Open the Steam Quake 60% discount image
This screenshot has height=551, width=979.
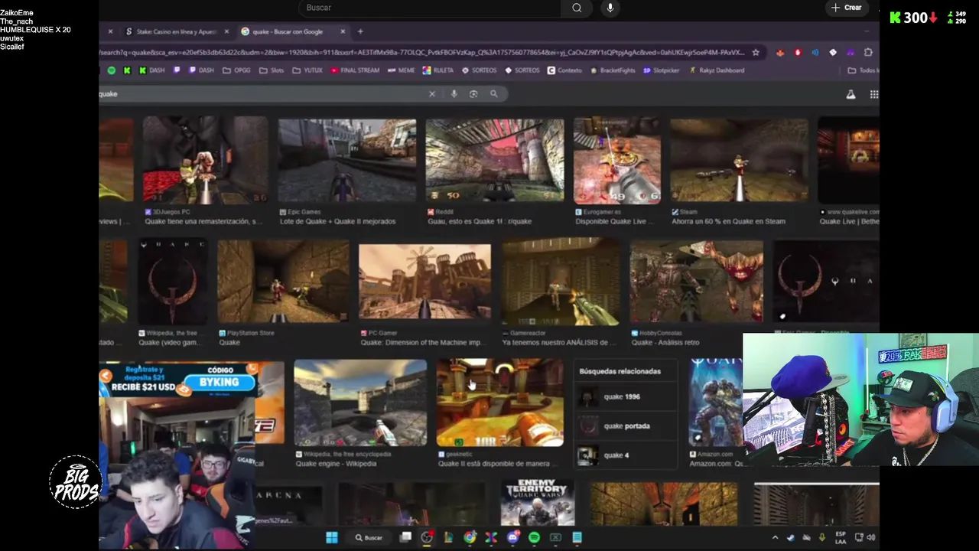pos(739,160)
